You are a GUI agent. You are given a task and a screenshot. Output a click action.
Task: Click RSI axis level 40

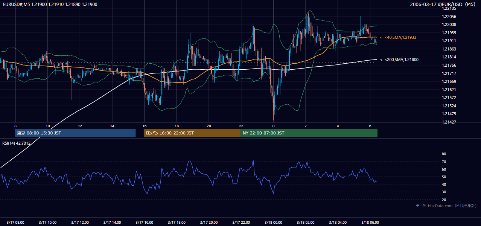(x=444, y=184)
